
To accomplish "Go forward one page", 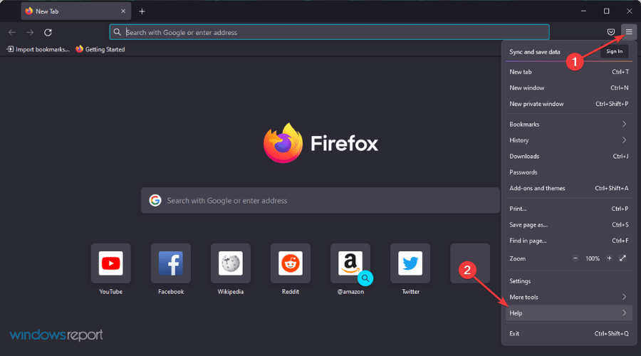I will coord(30,32).
